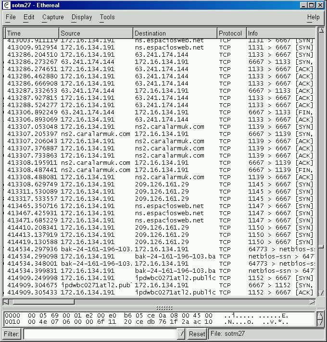Select packet at time 413308.629749
327x342 pixels.
click(x=159, y=184)
